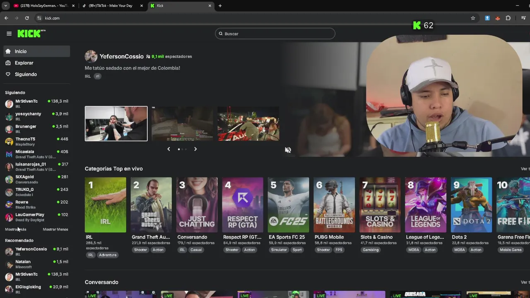The width and height of the screenshot is (530, 298).
Task: Reload the kick.com page
Action: pyautogui.click(x=27, y=18)
